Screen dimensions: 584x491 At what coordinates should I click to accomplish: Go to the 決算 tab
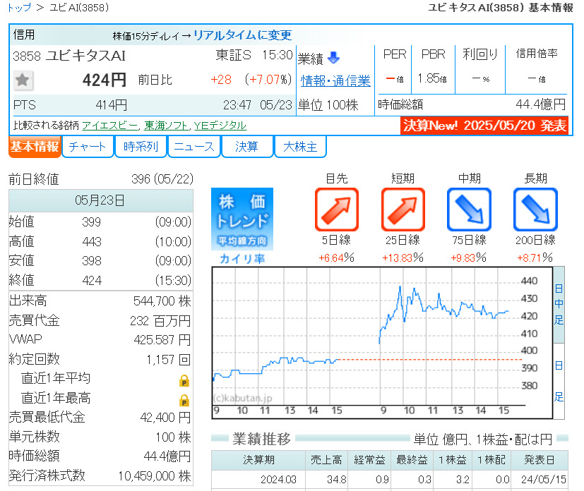pos(246,147)
